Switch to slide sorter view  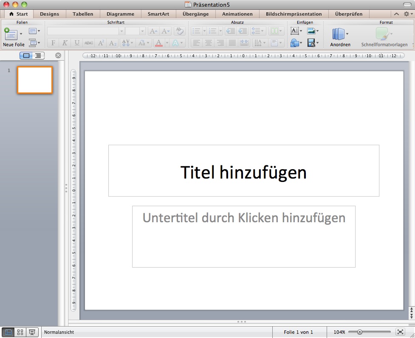click(20, 332)
